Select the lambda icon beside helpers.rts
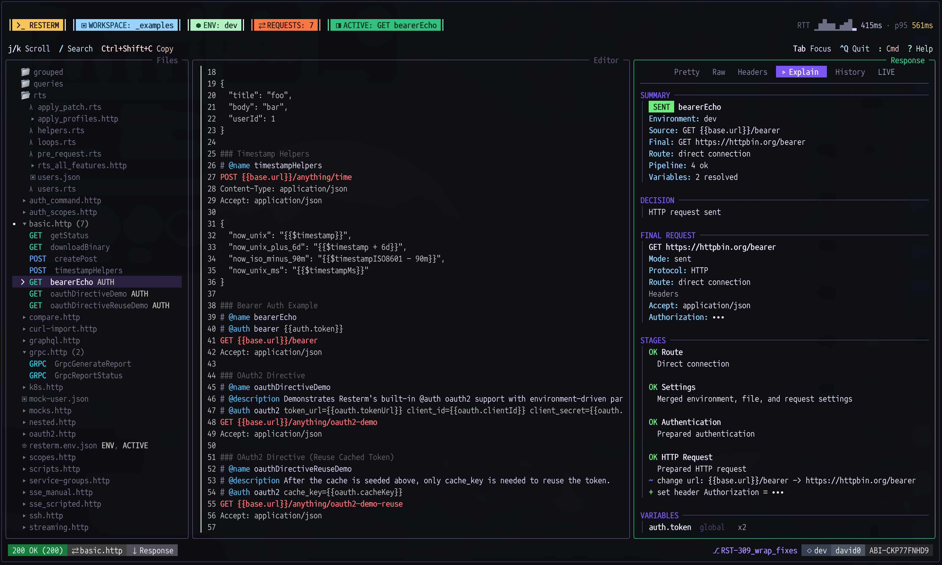942x565 pixels. tap(31, 130)
